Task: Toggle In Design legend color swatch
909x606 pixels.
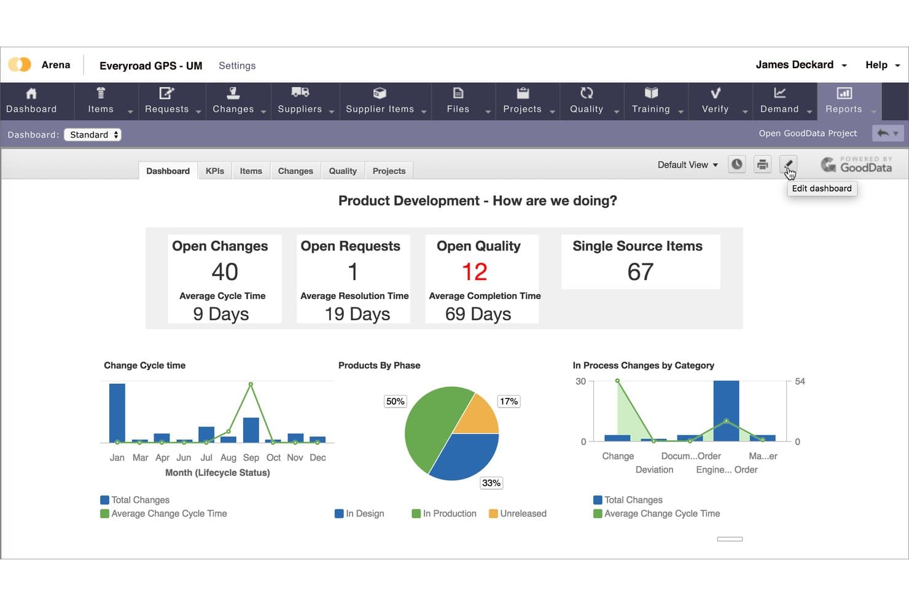Action: pos(339,513)
